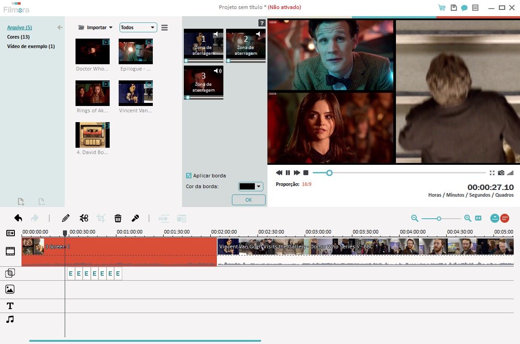Click the save project icon
The width and height of the screenshot is (520, 344).
pyautogui.click(x=453, y=8)
